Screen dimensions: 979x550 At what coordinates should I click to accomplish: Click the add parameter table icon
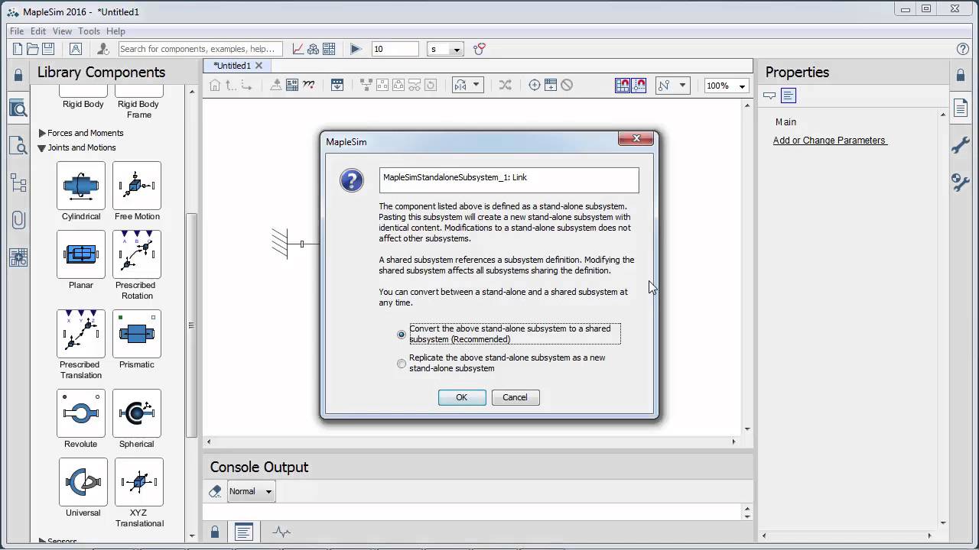coord(551,86)
